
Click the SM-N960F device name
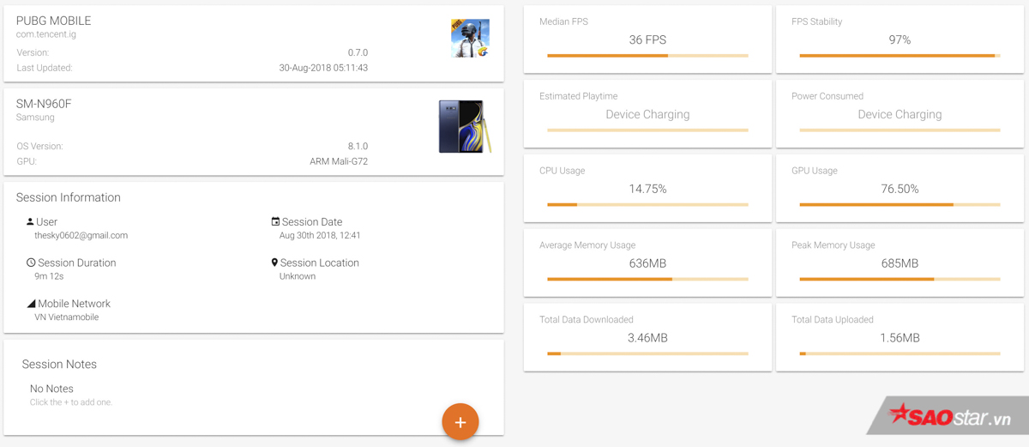tap(44, 104)
